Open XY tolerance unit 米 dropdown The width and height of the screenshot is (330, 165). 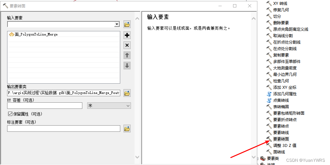(109, 106)
